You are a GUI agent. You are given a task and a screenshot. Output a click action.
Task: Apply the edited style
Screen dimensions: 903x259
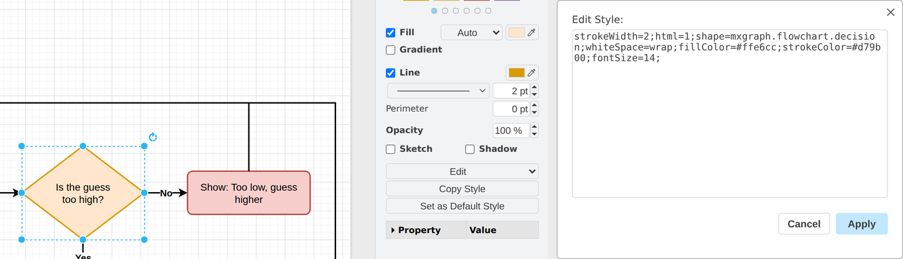coord(862,224)
